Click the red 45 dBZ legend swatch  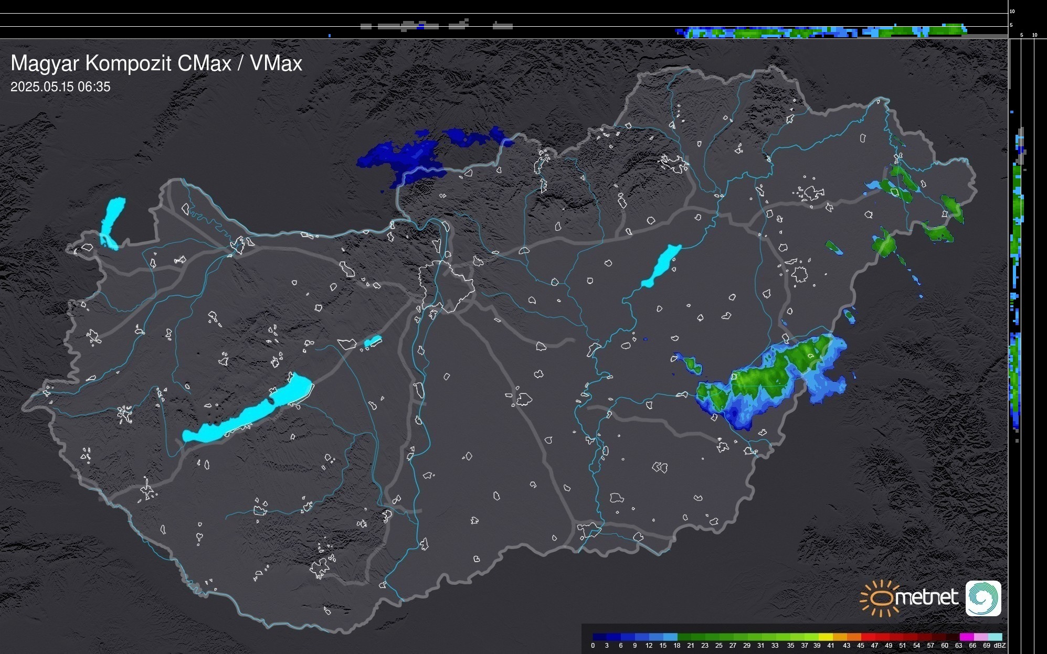tap(868, 637)
